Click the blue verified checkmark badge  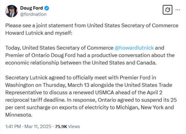coord(47,8)
